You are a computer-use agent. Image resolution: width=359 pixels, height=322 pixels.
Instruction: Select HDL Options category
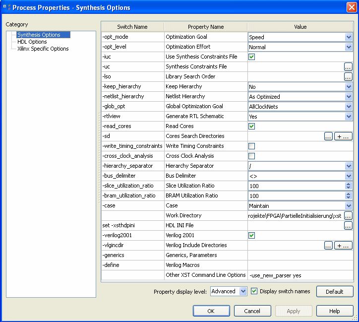pyautogui.click(x=32, y=42)
